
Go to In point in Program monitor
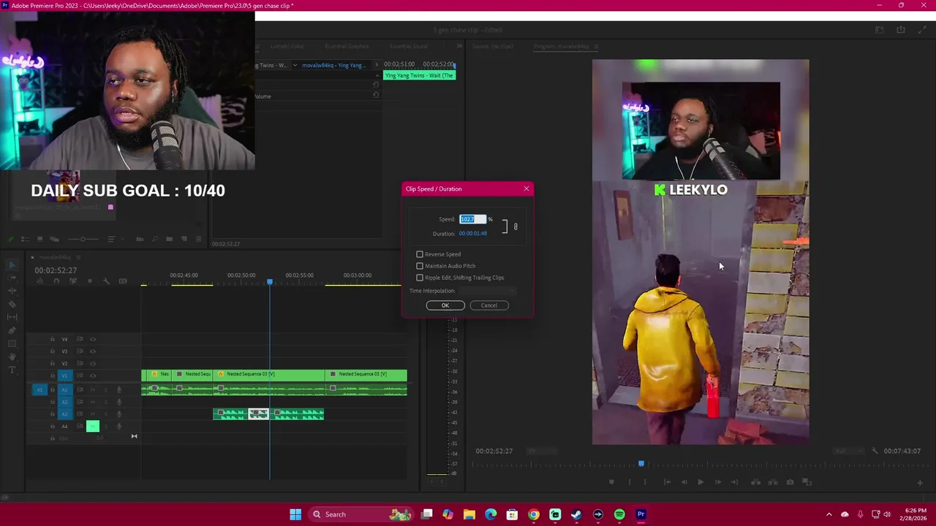[x=667, y=482]
